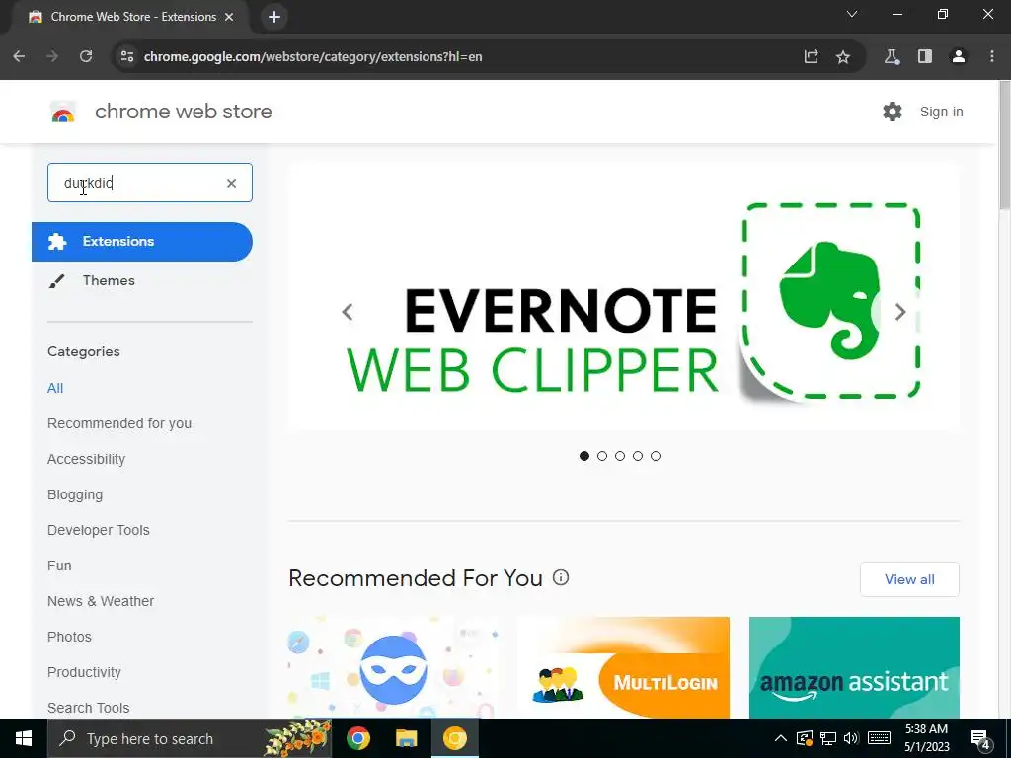Open Photos category
This screenshot has height=758, width=1011.
click(x=70, y=637)
